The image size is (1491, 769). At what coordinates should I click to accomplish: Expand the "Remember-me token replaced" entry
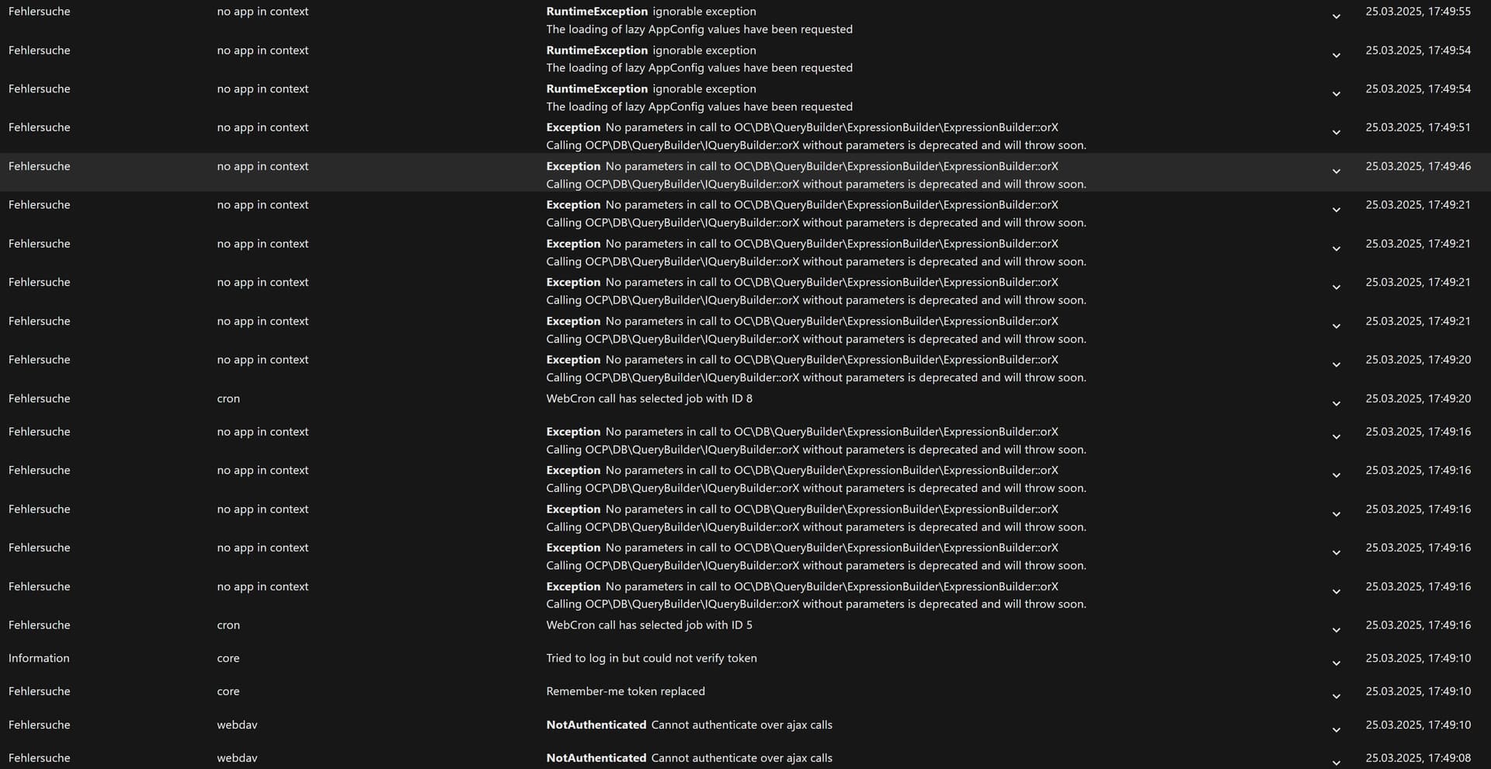1336,696
